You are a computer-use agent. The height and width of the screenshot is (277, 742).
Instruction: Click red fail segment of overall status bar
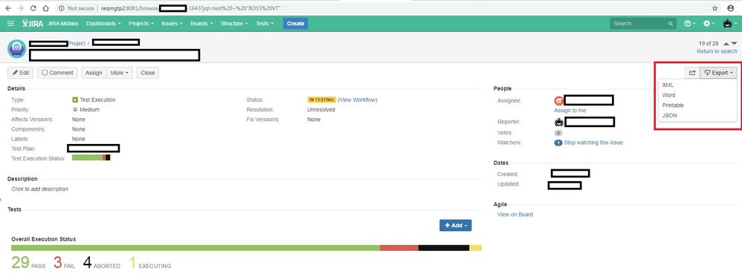pyautogui.click(x=399, y=248)
